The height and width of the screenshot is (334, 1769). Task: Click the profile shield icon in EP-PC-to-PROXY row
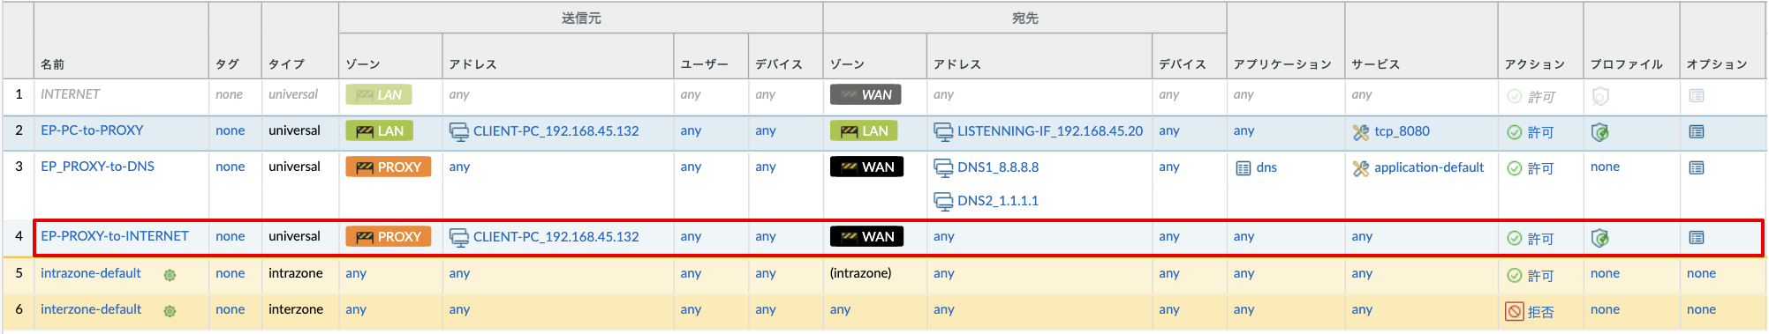tap(1599, 132)
